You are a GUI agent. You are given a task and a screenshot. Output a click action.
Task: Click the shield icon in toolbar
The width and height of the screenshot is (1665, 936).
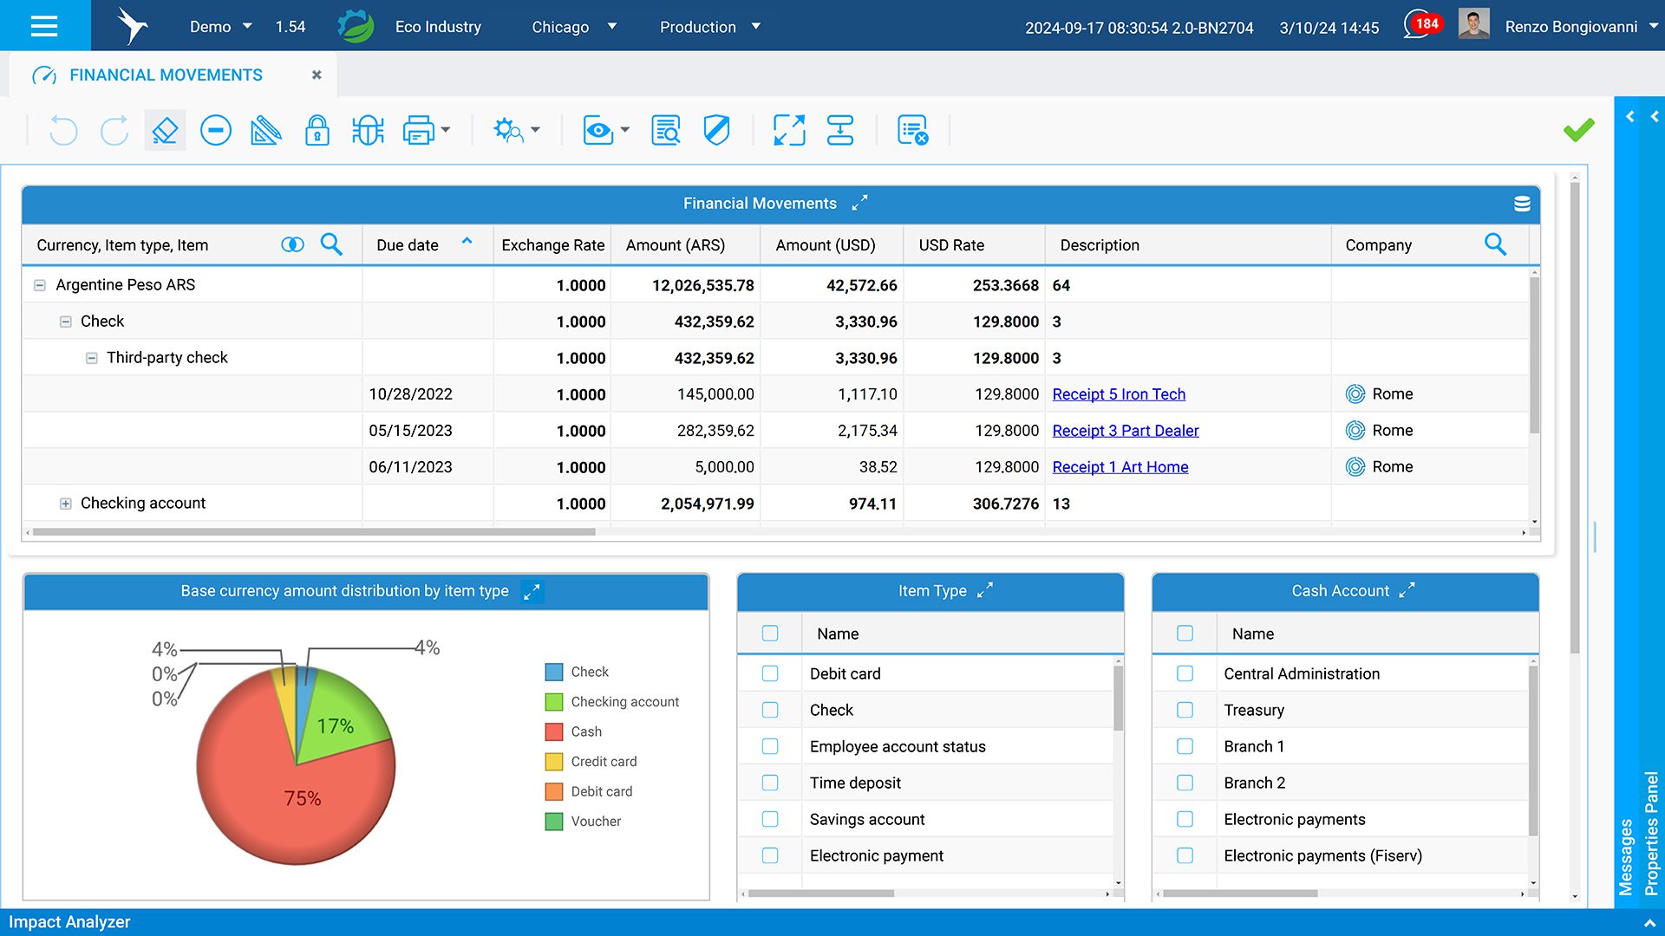point(716,131)
